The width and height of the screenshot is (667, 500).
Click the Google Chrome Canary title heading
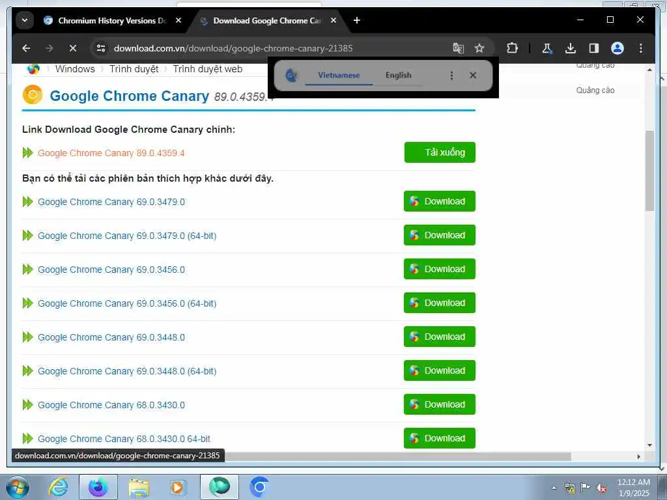[130, 96]
